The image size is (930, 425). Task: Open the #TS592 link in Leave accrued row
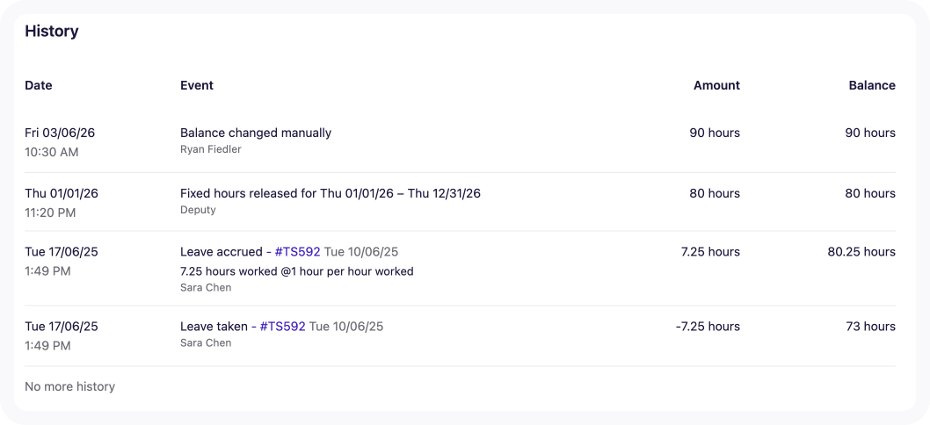pos(297,252)
